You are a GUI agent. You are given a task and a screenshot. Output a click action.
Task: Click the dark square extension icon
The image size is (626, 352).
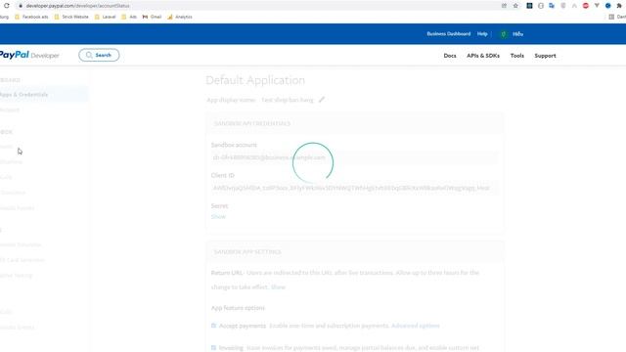[x=529, y=6]
